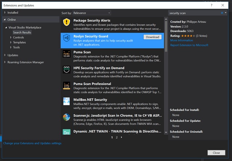
Task: Select the Dynamic .NET TWAIN icon
Action: (66, 132)
